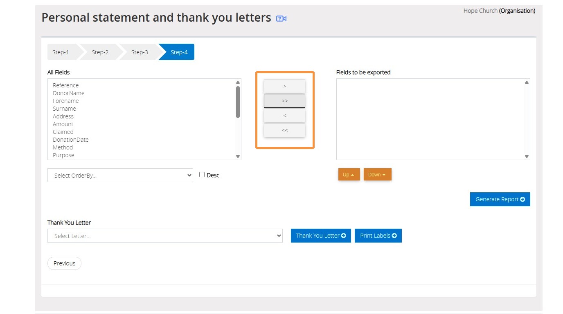Add all fields using >> button
Screen dimensions: 563x314
(x=284, y=101)
